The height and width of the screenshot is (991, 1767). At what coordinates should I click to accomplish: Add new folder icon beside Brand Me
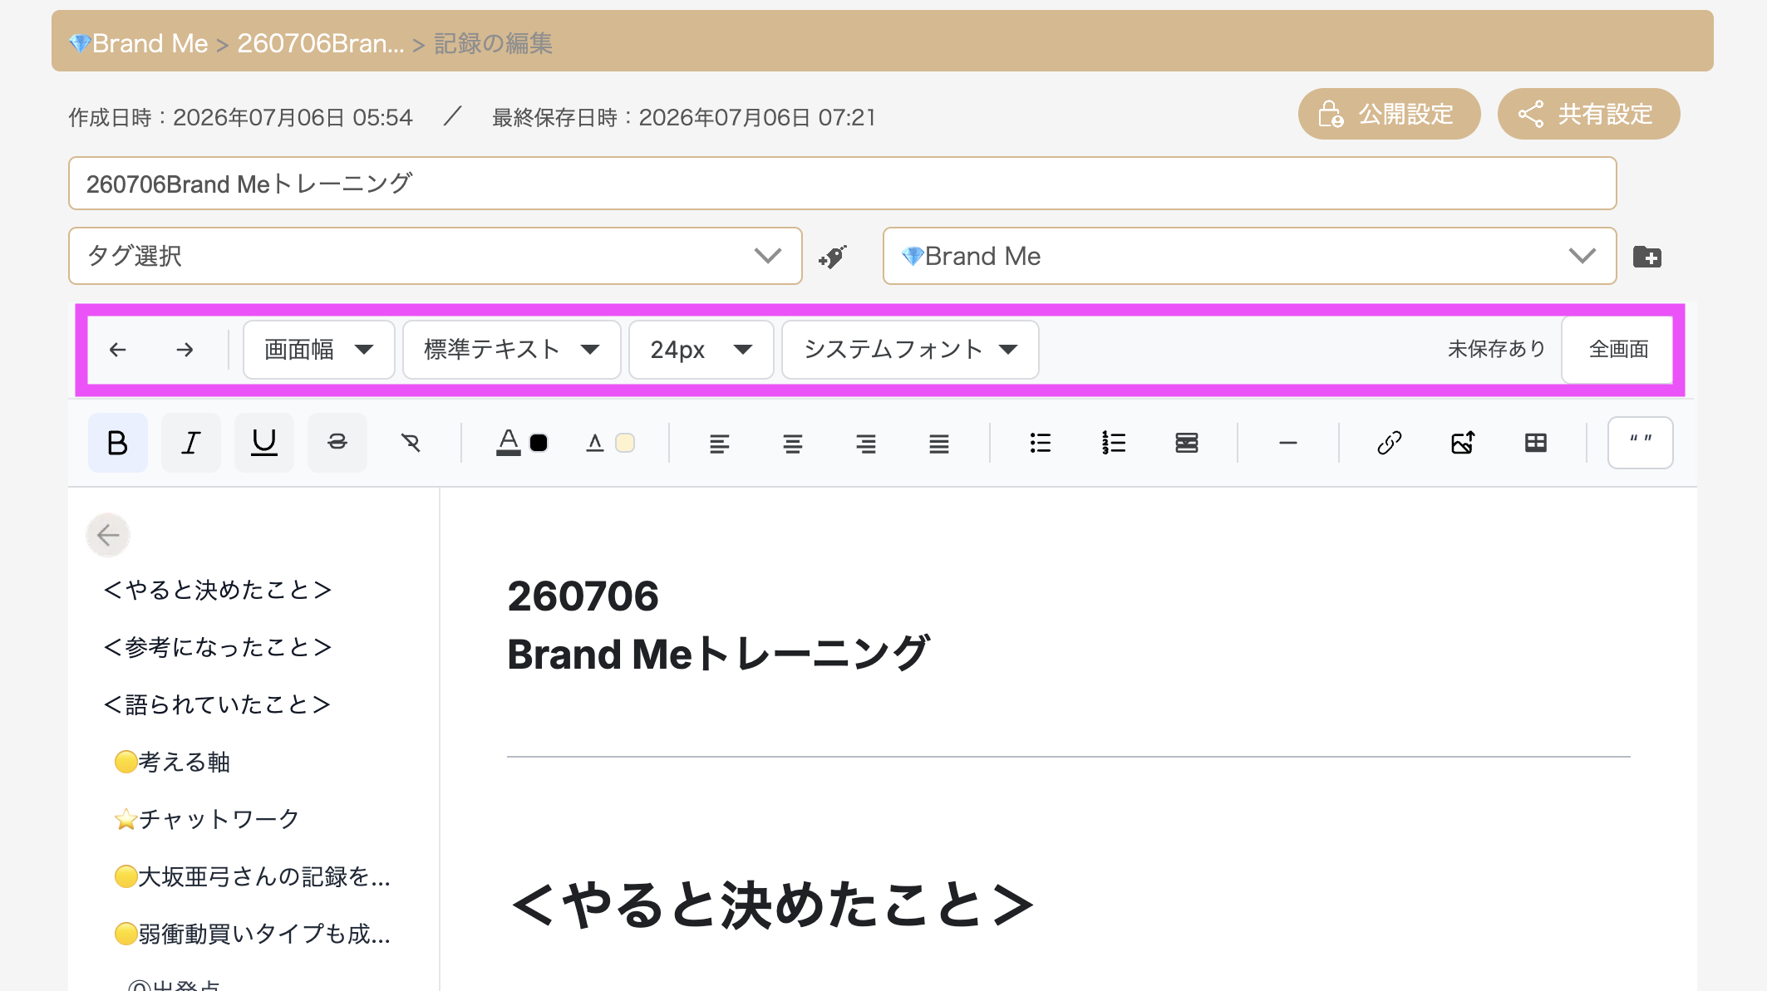pos(1646,257)
